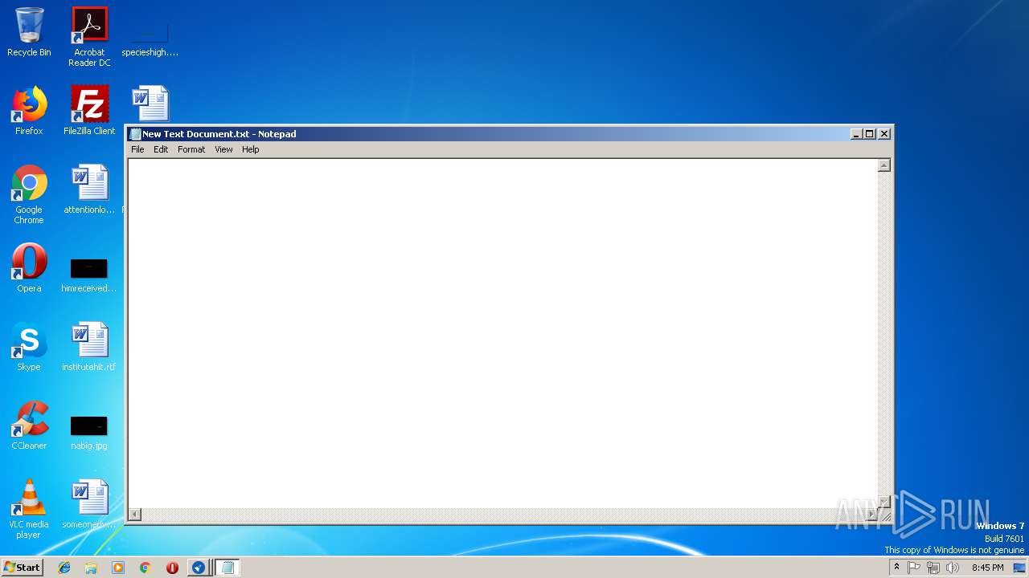Open the Edit menu in Notepad

pyautogui.click(x=161, y=149)
